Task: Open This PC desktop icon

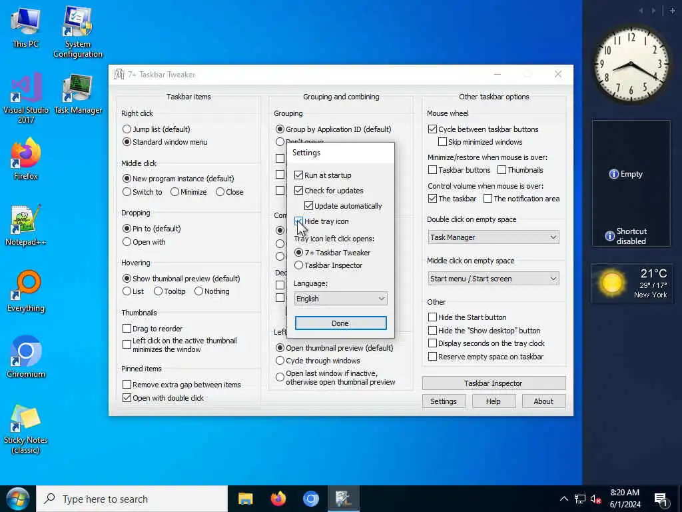Action: pos(25,27)
